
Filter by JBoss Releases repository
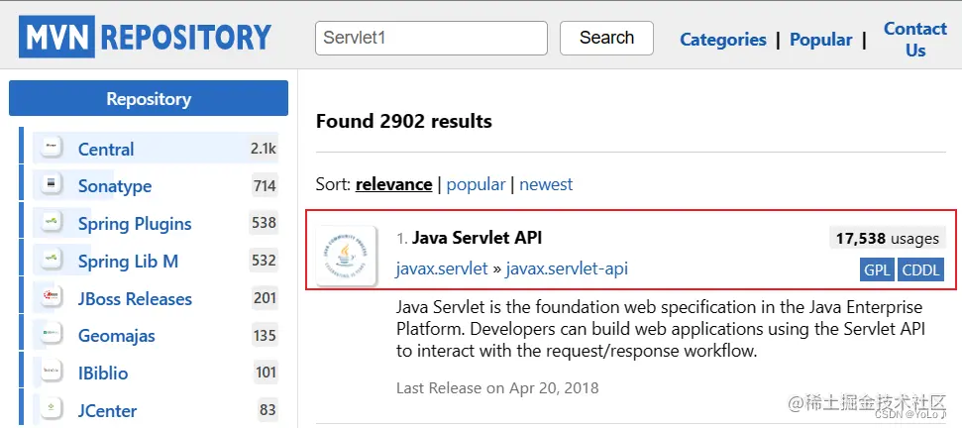(135, 298)
